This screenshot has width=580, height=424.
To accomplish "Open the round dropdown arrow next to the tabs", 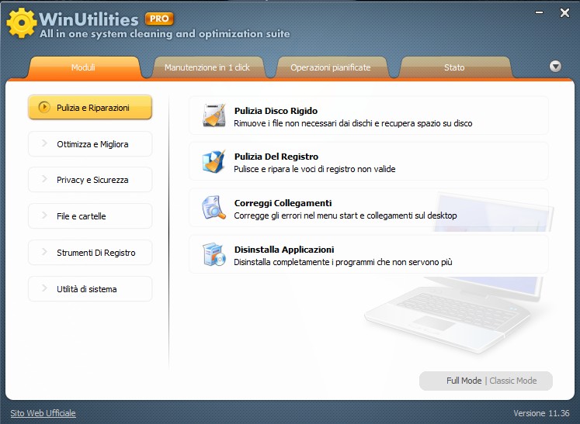I will 555,67.
